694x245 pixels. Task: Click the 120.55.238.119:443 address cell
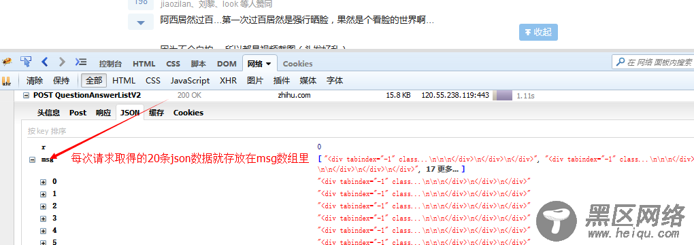pyautogui.click(x=455, y=95)
